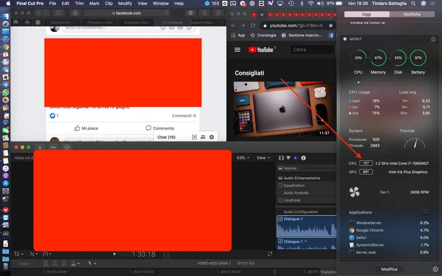Bookmark the YouTube page with the star

[x=331, y=25]
